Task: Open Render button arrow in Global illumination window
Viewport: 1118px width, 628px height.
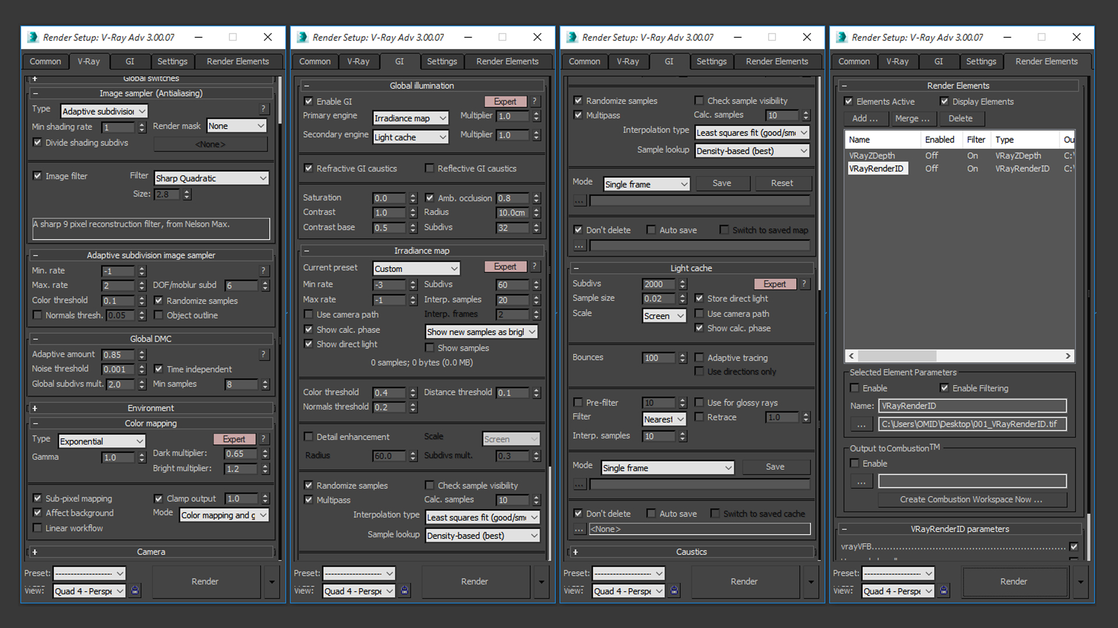Action: (542, 581)
